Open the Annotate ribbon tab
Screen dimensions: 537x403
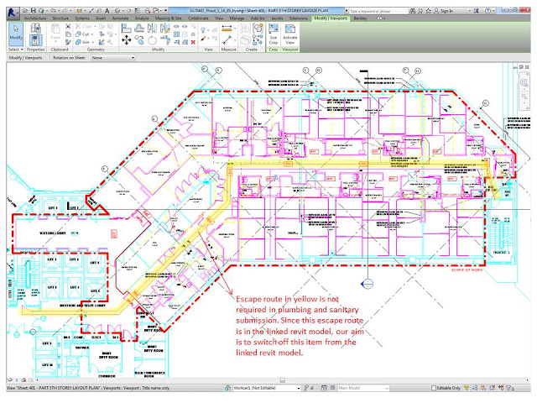click(x=120, y=18)
